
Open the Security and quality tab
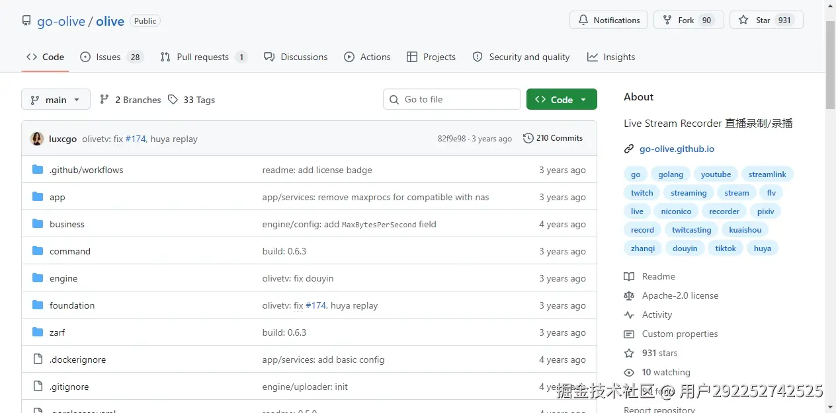click(521, 57)
